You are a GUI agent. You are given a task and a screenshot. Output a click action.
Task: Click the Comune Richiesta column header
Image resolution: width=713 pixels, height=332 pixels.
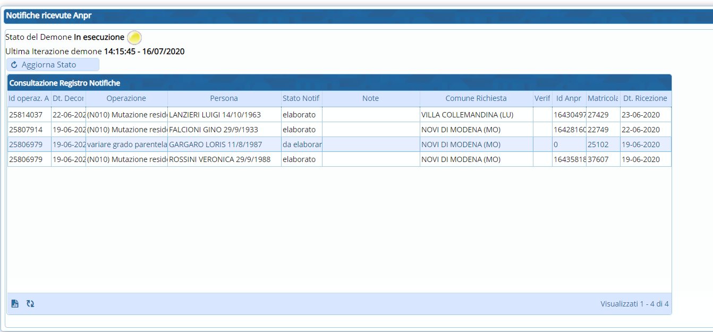[476, 98]
